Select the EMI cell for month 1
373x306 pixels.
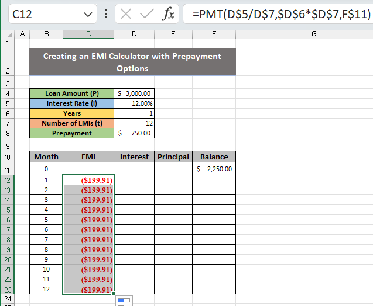[88, 180]
